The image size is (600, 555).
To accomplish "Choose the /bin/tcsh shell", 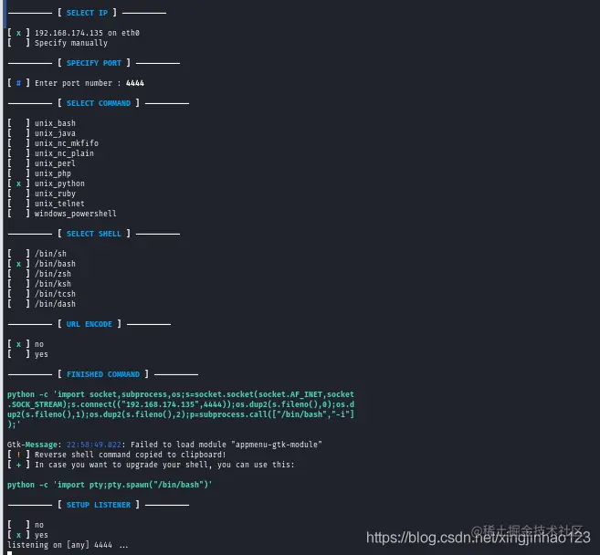I will pyautogui.click(x=42, y=294).
